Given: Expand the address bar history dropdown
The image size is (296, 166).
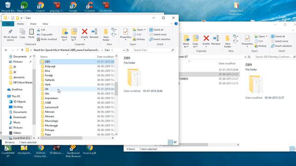Looking at the screenshot, I should pos(123,50).
